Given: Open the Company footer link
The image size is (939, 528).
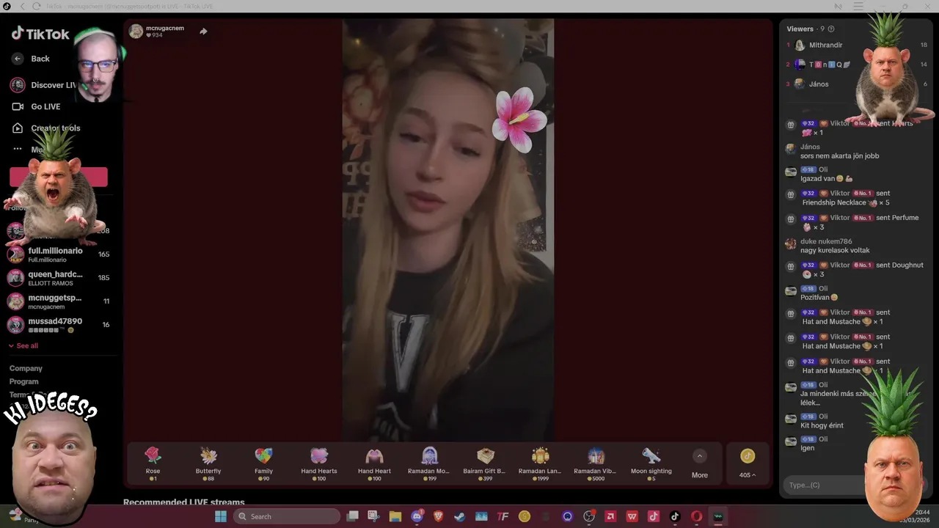Looking at the screenshot, I should [x=26, y=368].
